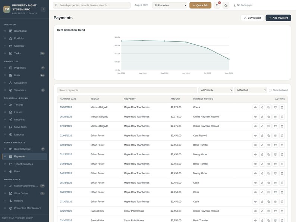View the 05/30/2026 Marcus Delgado payment (eye)
Screen dimensions: 296x222
[x=255, y=107]
